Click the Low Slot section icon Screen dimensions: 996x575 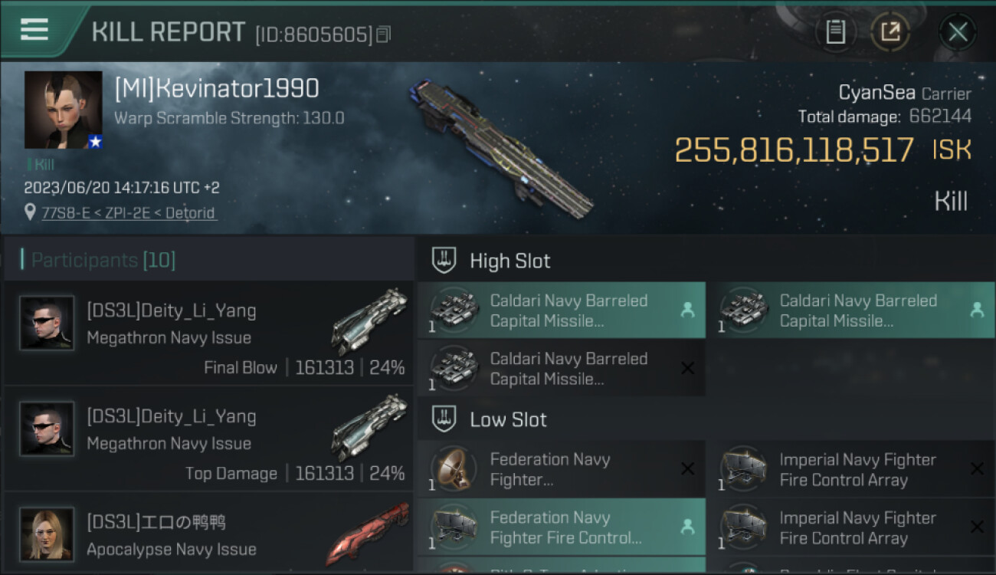tap(444, 419)
